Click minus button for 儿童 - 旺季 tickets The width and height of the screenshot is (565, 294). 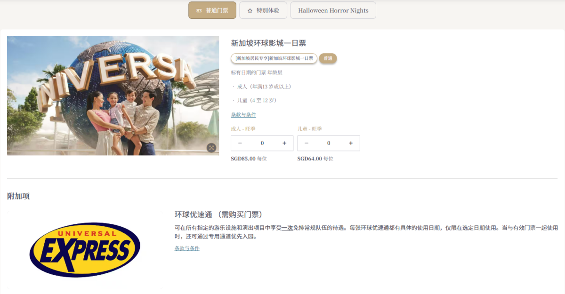pos(307,143)
